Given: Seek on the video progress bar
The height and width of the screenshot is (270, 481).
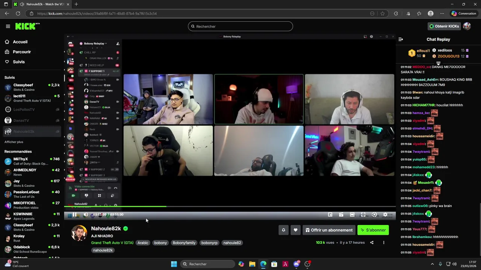Looking at the screenshot, I should pos(230,206).
